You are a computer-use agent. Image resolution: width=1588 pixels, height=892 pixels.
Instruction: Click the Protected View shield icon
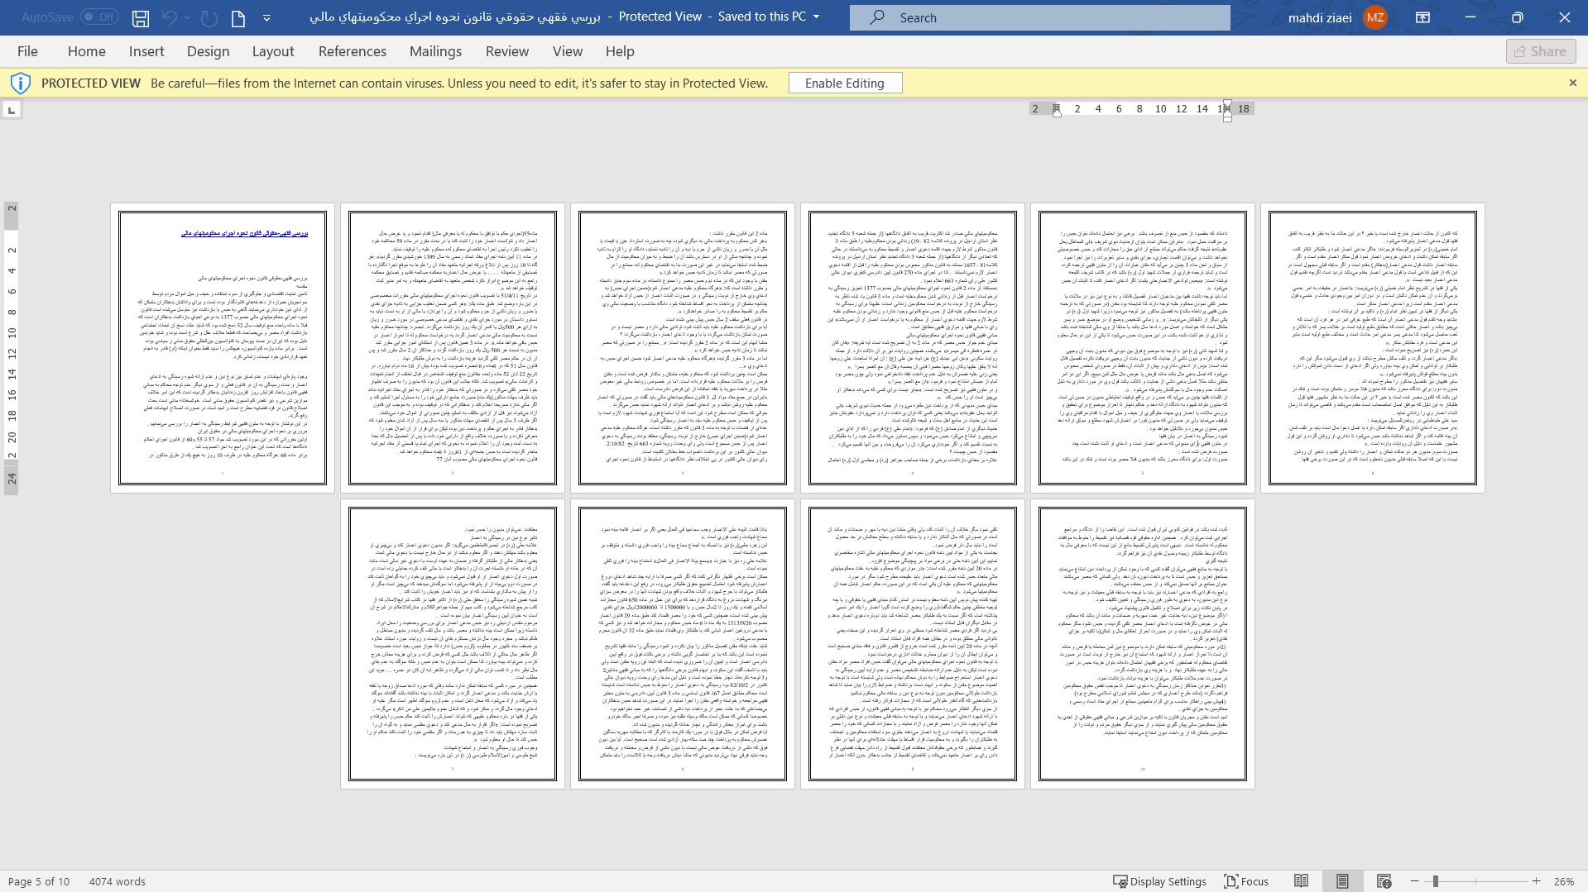tap(21, 83)
